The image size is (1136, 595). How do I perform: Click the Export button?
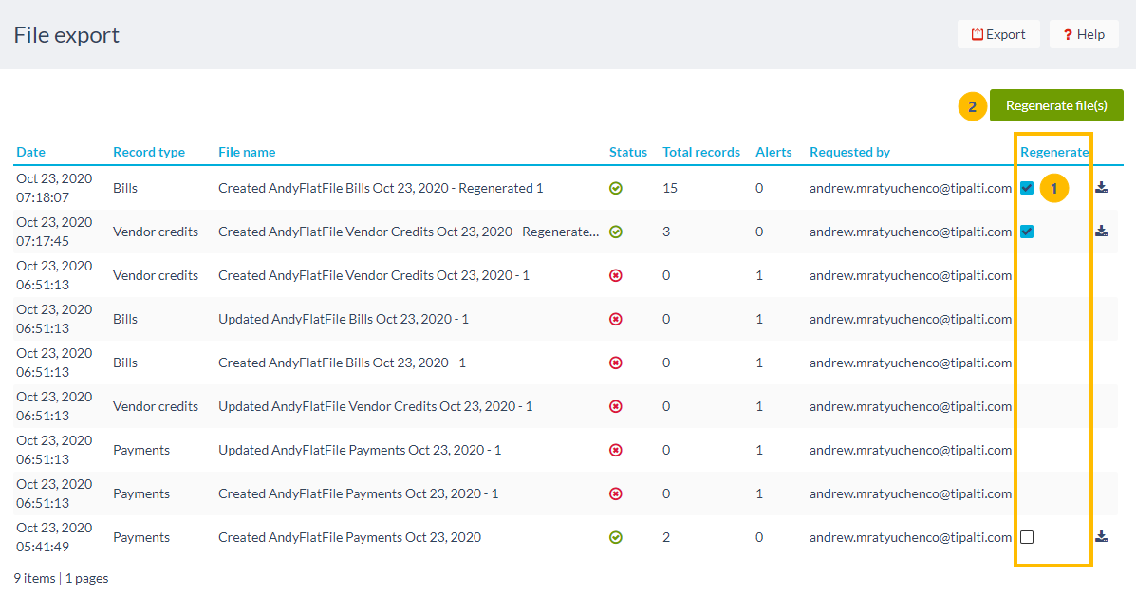click(997, 34)
